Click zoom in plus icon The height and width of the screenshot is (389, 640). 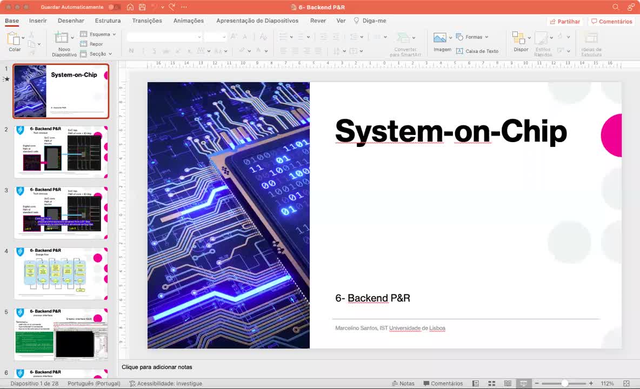tap(591, 383)
